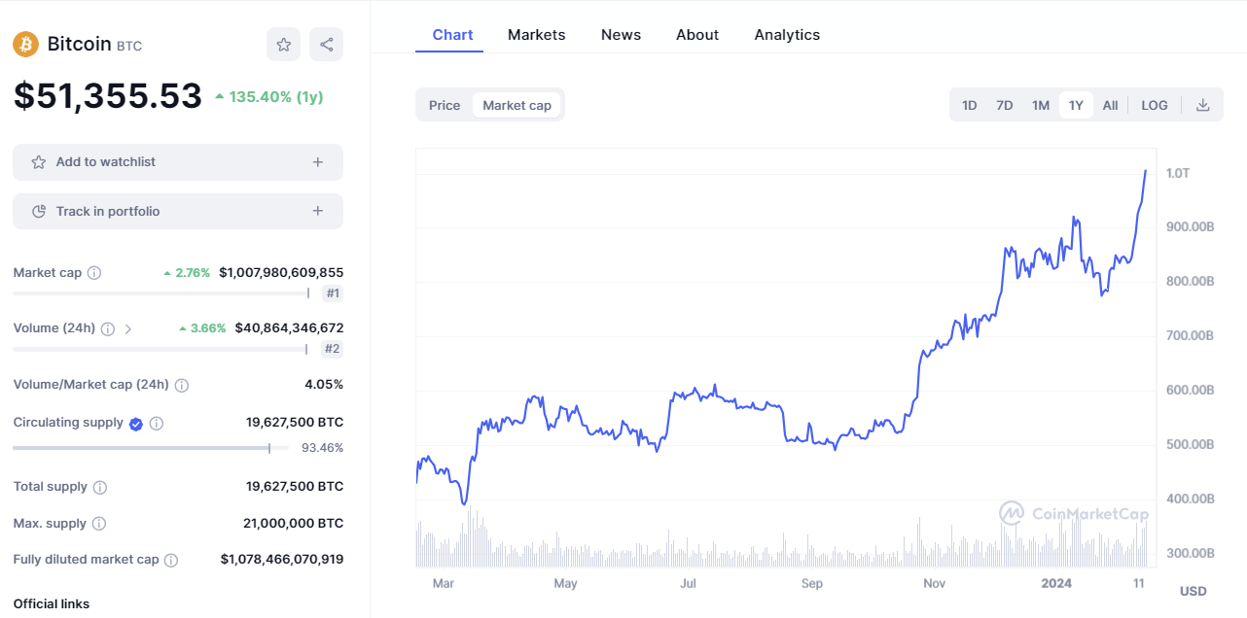This screenshot has height=618, width=1247.
Task: Click the 93.46% circulating supply percentage
Action: 323,448
